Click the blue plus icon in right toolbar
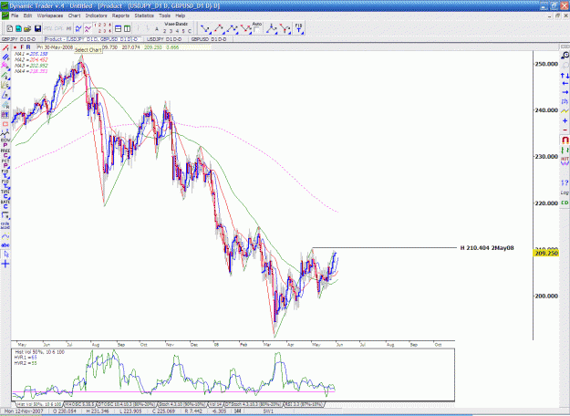This screenshot has height=416, width=570. click(565, 120)
